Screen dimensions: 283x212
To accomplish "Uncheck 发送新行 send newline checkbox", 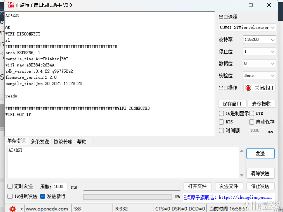I will pyautogui.click(x=43, y=196).
